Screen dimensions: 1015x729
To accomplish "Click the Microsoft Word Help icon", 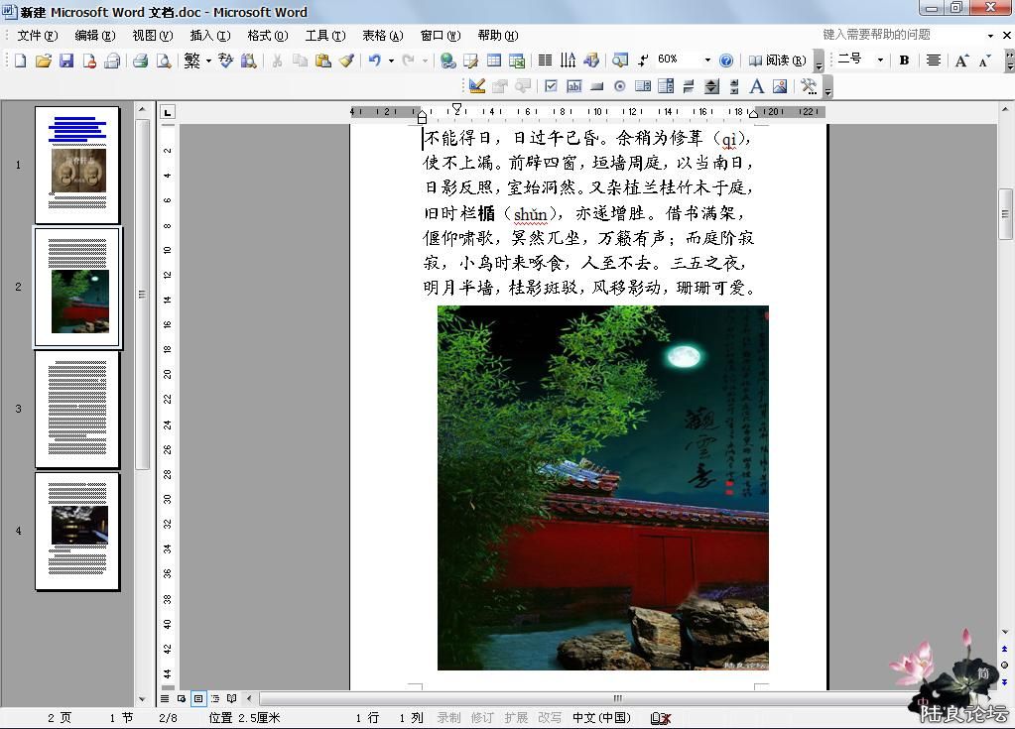I will coord(726,61).
